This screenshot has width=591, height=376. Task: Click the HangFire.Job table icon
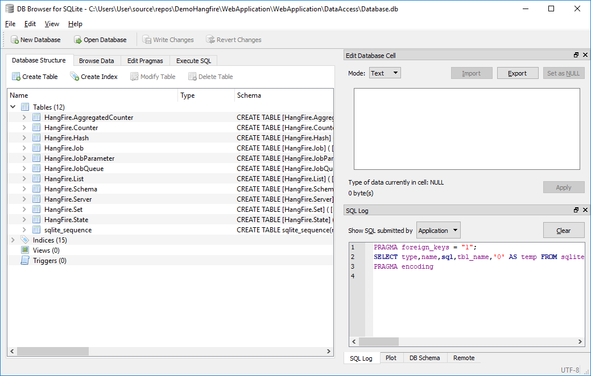(36, 148)
